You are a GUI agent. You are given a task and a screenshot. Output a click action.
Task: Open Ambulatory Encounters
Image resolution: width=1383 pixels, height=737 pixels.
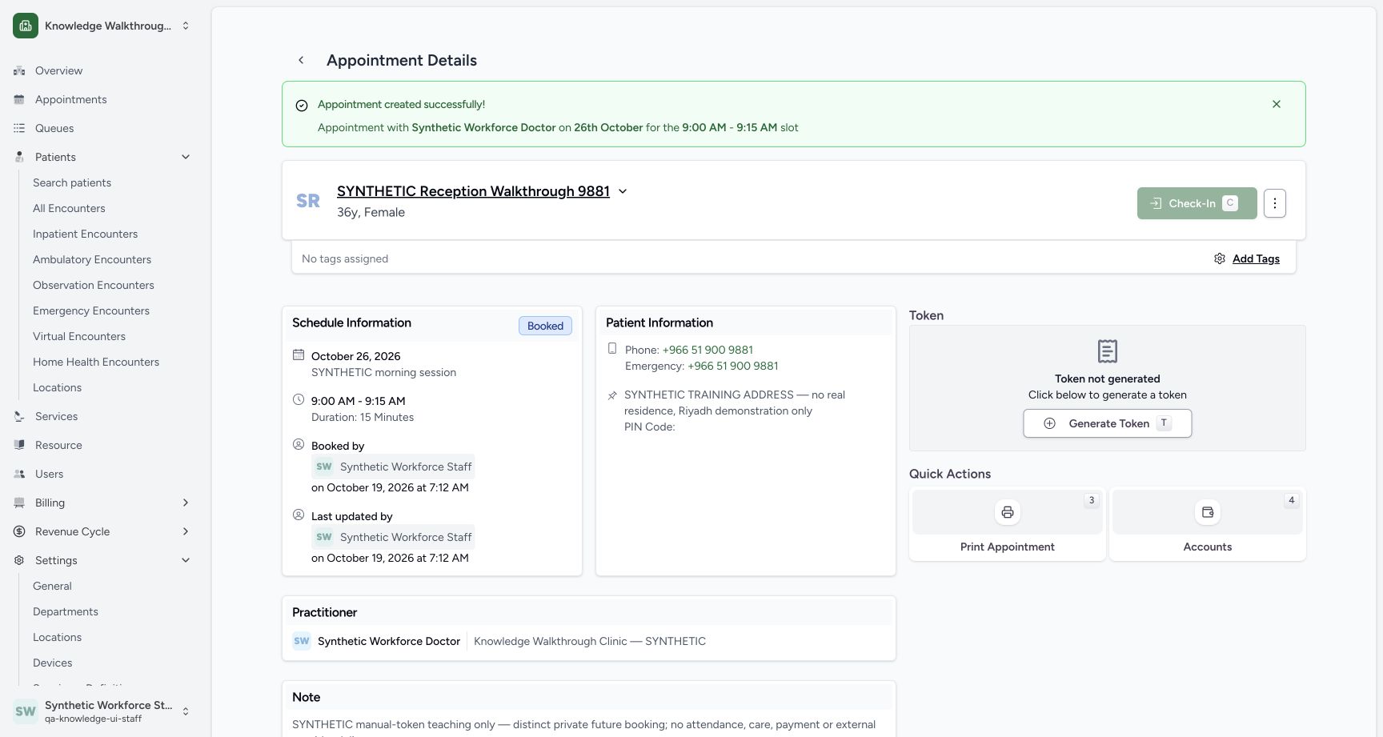[92, 259]
